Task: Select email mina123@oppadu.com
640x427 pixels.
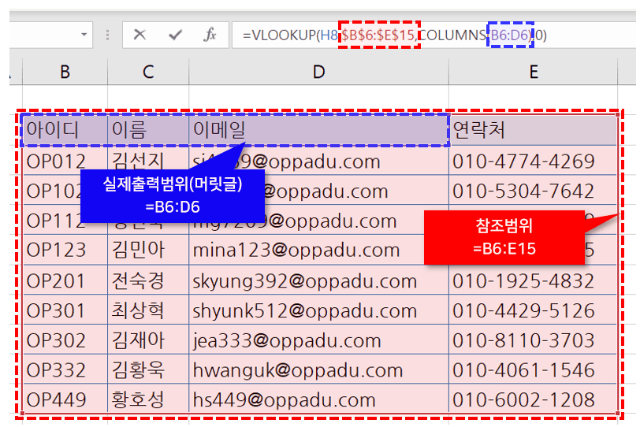Action: 318,250
